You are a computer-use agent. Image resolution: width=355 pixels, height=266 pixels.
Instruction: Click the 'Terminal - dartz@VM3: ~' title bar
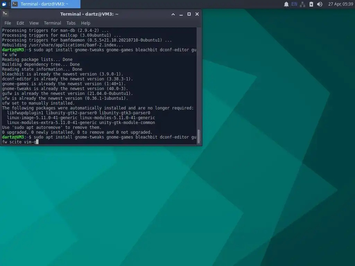click(89, 14)
